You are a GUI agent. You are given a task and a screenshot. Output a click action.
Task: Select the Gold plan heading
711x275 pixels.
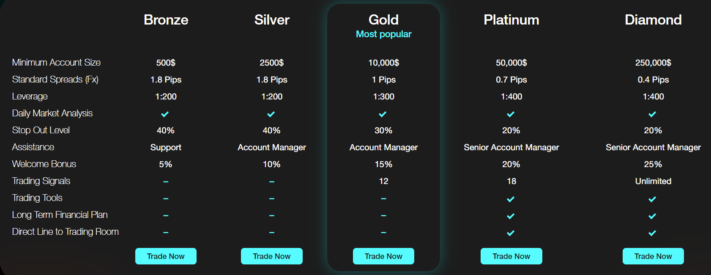coord(383,20)
